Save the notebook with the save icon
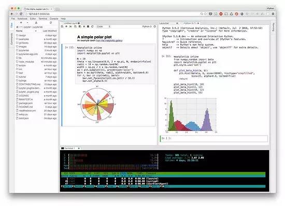 pos(62,26)
